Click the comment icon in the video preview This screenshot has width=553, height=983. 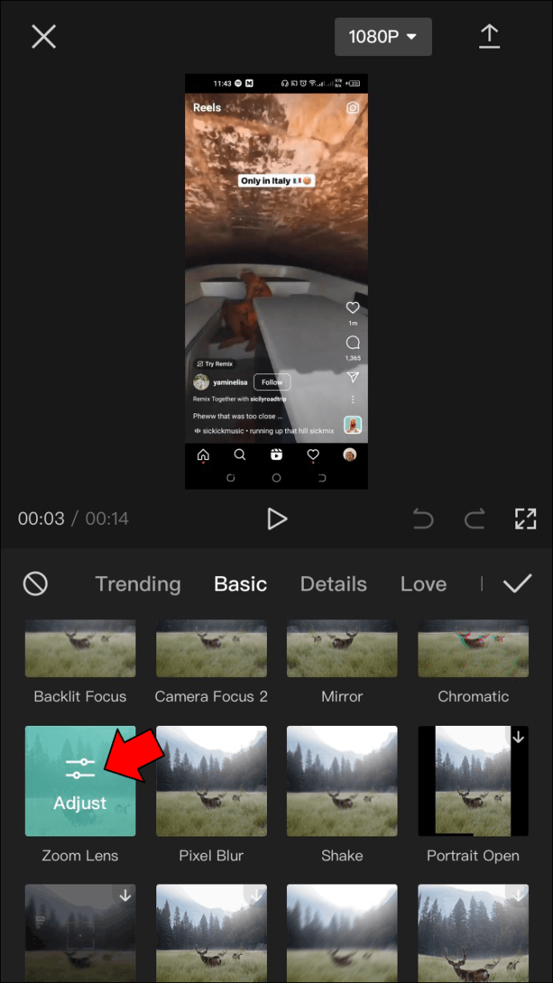coord(353,343)
